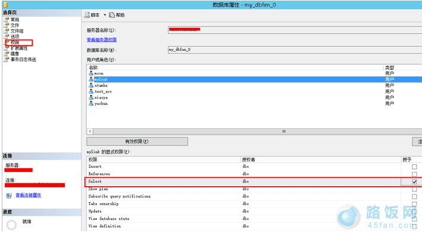Image resolution: width=422 pixels, height=233 pixels.
Task: Click the horizontal scrollbar thumb in user list
Action: (x=284, y=132)
